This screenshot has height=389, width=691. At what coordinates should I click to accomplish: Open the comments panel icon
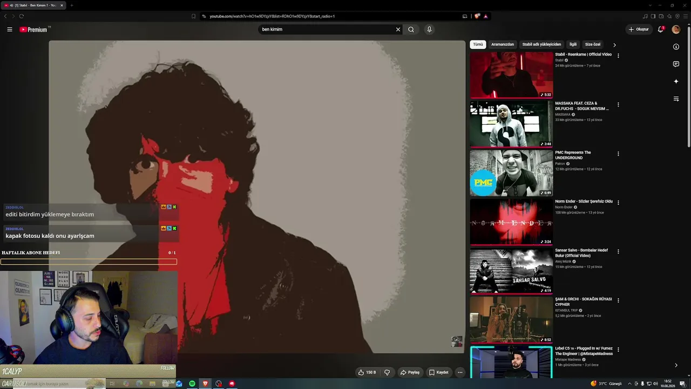676,64
